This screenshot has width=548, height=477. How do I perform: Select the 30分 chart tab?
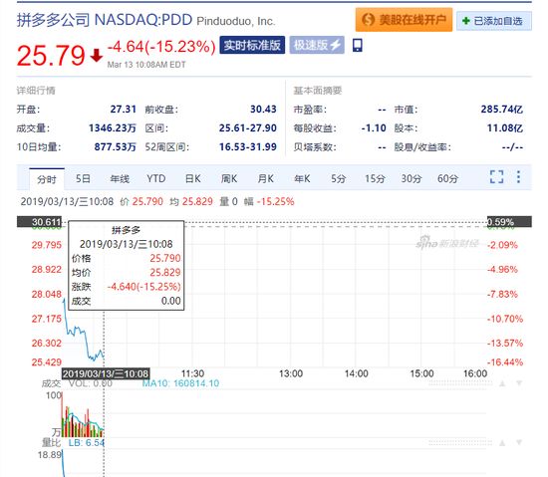coord(411,179)
